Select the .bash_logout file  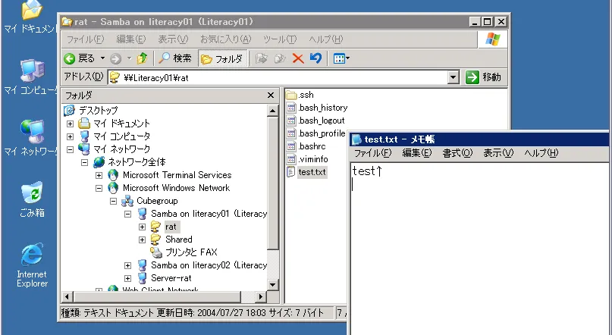point(315,121)
